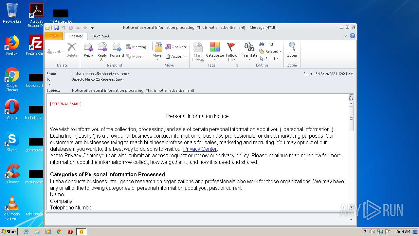The width and height of the screenshot is (419, 236).
Task: Open Tags group dialog launcher
Action: pos(237,66)
